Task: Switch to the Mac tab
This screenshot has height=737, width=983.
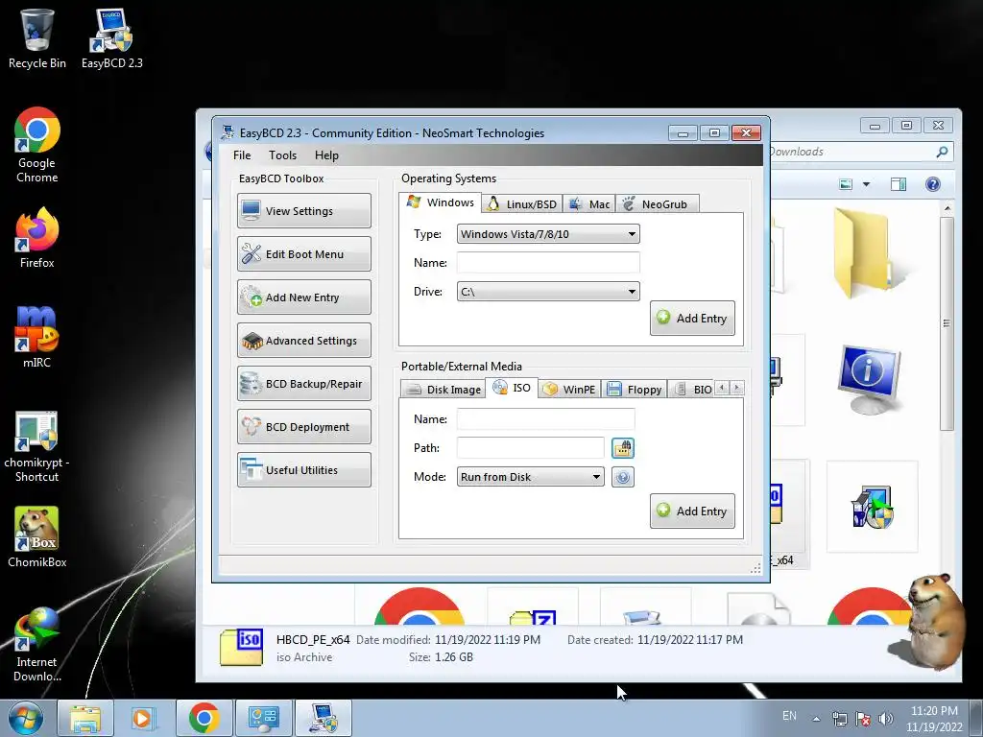Action: (x=589, y=203)
